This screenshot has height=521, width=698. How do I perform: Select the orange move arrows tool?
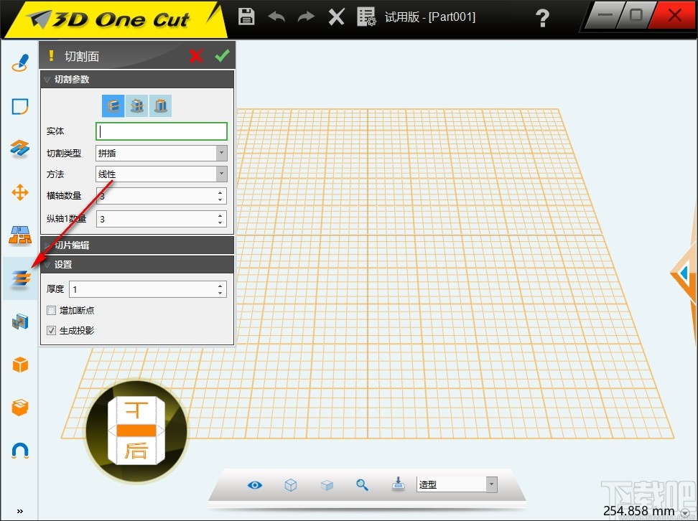[20, 192]
